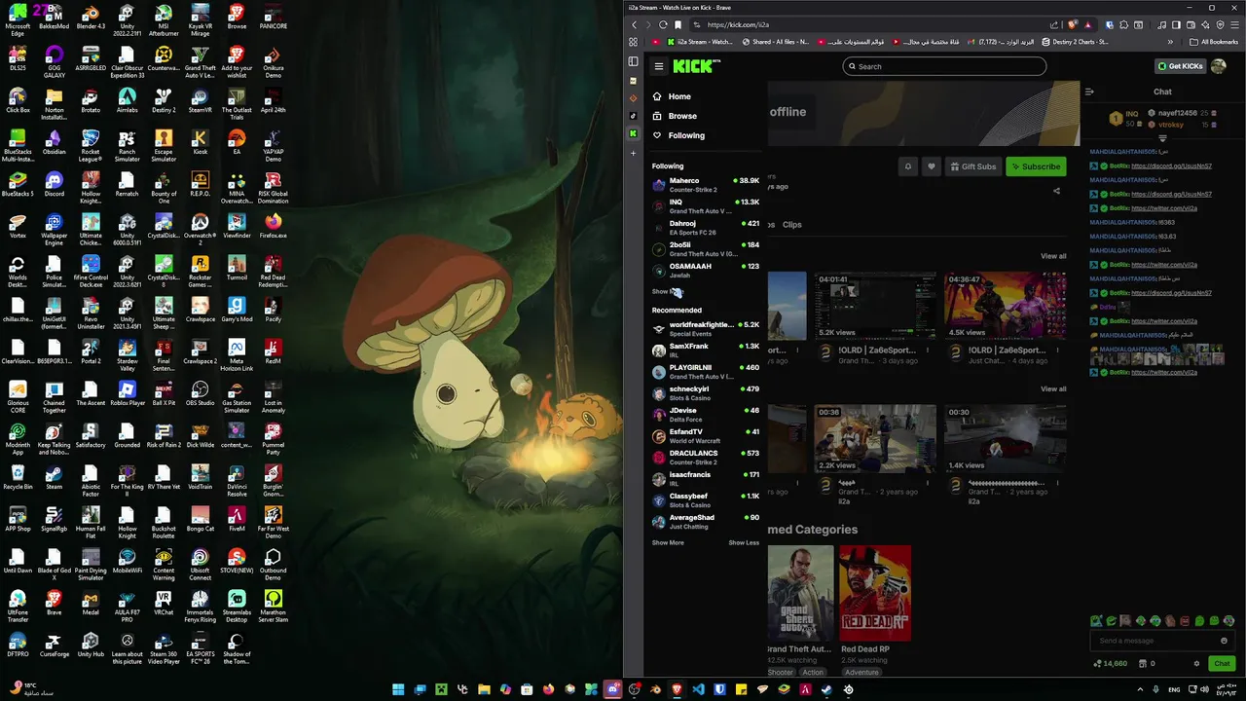Toggle Brave sidebar panel icon
Viewport: 1246px width, 701px height.
pos(1176,24)
